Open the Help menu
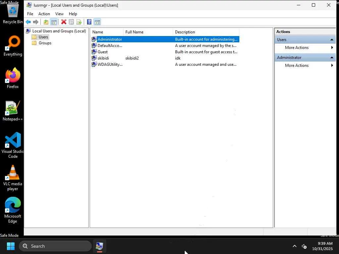339x254 pixels. point(73,14)
